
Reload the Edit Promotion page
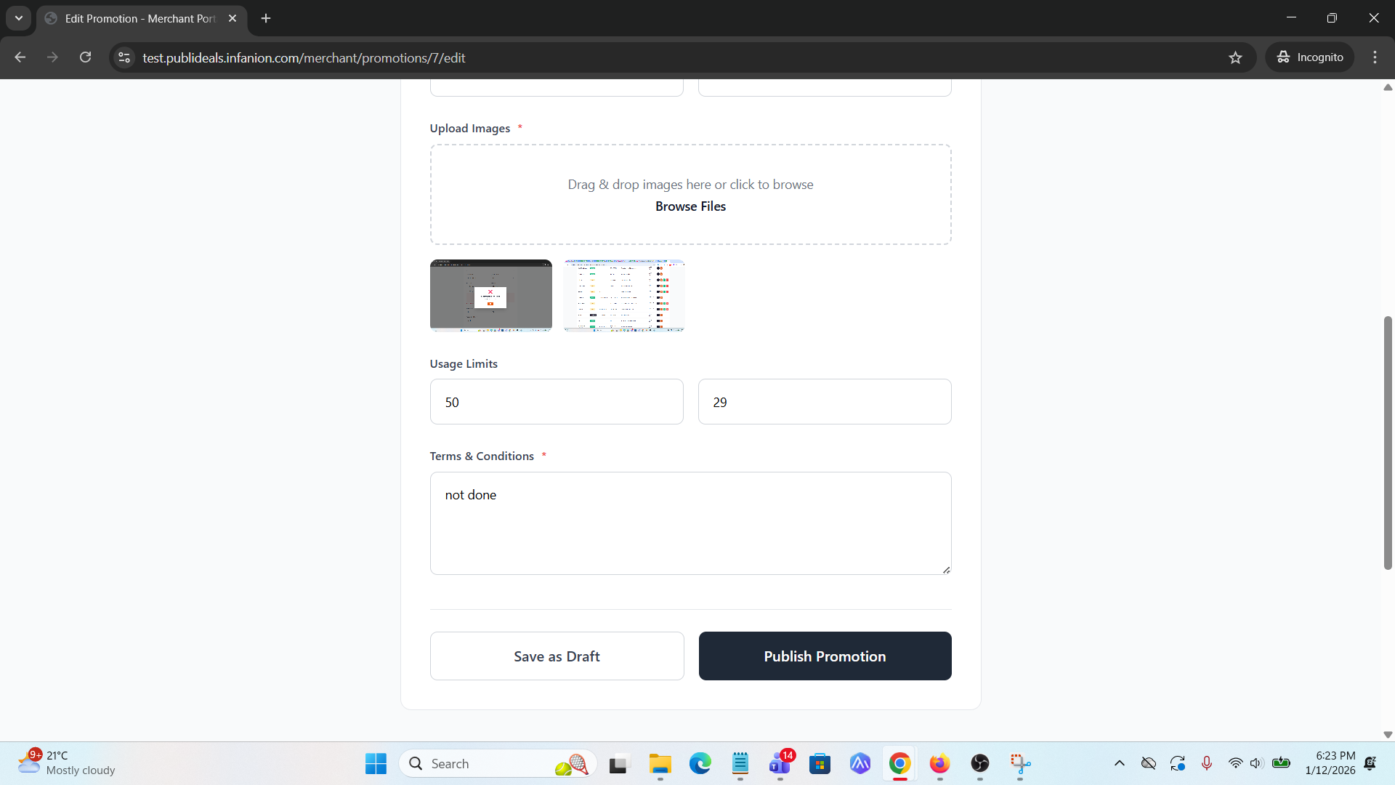pyautogui.click(x=85, y=57)
